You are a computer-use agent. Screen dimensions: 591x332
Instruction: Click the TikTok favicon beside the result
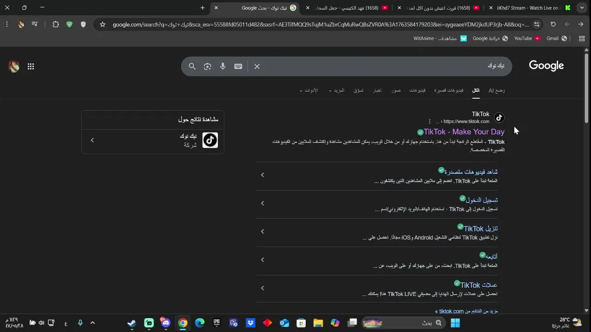(499, 118)
